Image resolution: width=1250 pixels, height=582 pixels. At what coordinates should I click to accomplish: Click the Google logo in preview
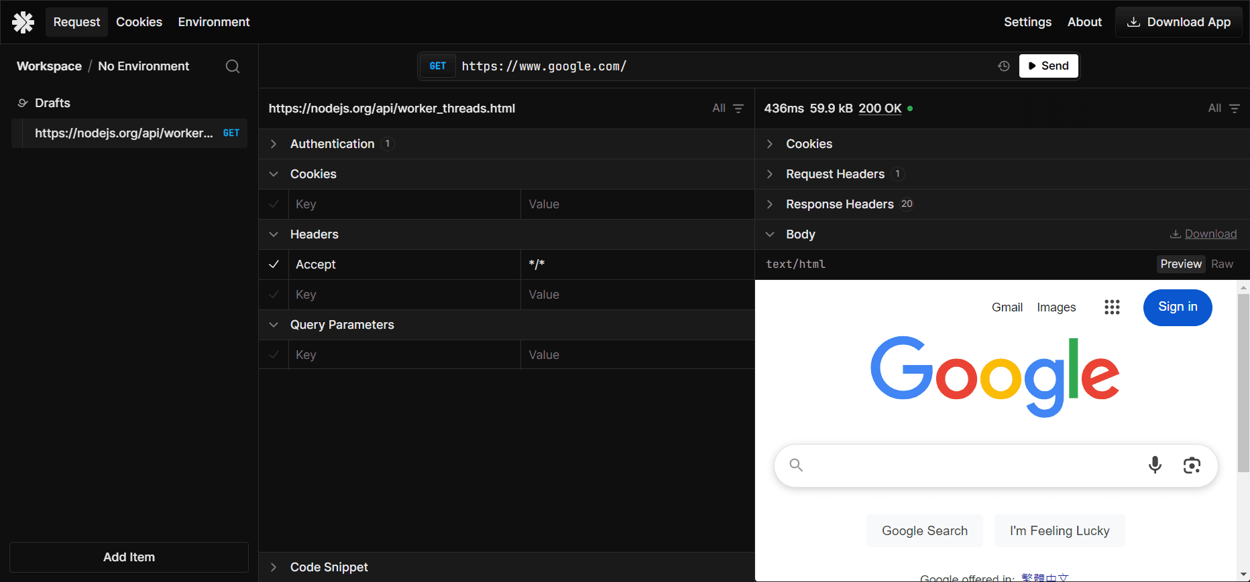pos(995,377)
